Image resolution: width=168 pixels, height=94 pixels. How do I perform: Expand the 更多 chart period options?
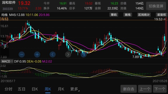(75, 89)
